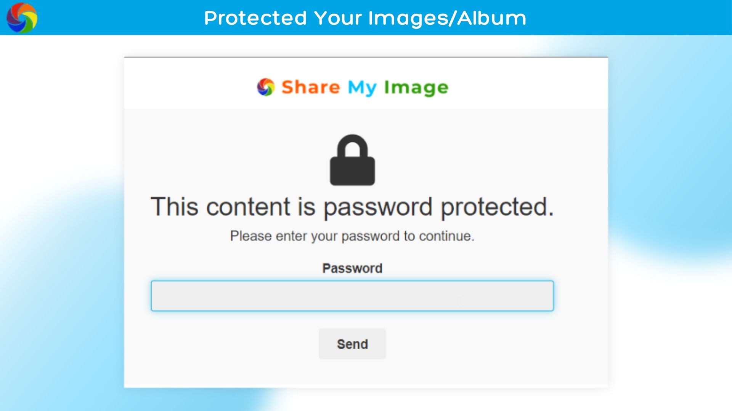The width and height of the screenshot is (732, 411).
Task: Click the orange "Share" word in the brand name
Action: pyautogui.click(x=311, y=87)
